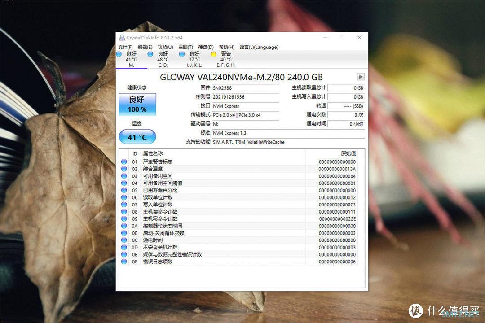The width and height of the screenshot is (485, 323).
Task: Click the drive letter field M:
Action: click(246, 124)
